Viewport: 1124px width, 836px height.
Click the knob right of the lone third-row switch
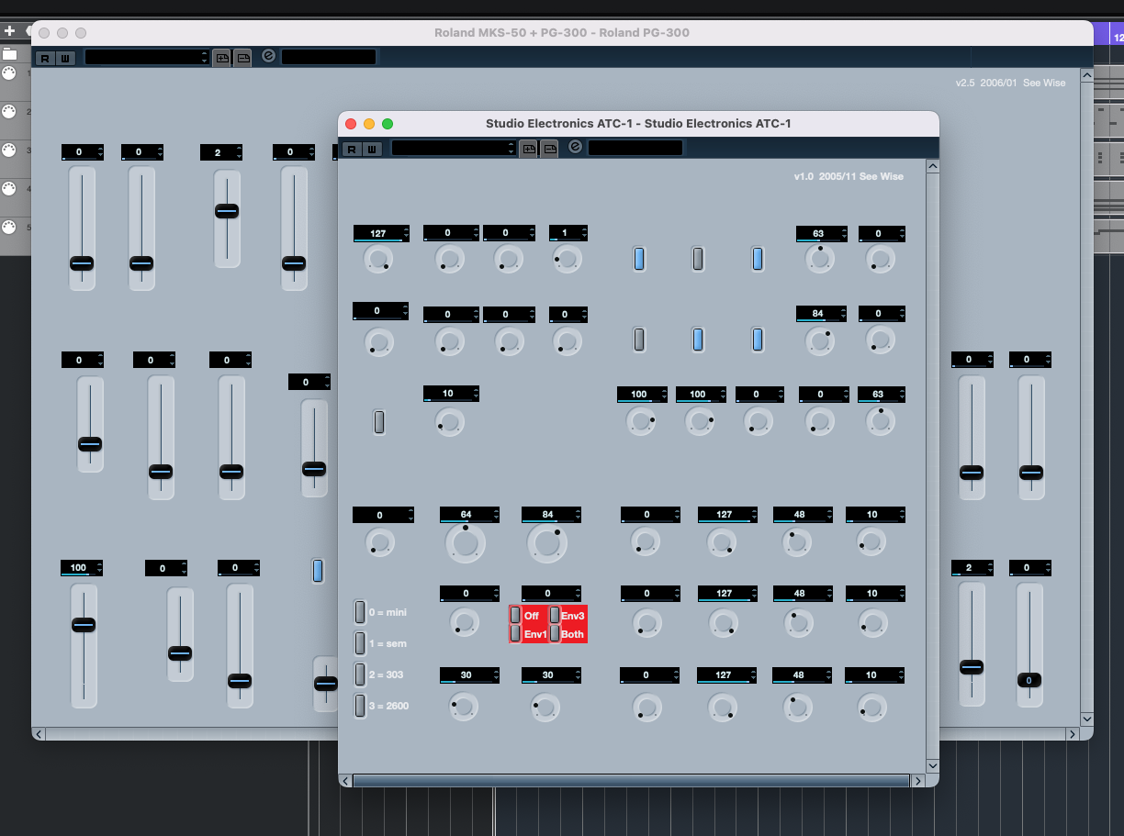pos(450,422)
